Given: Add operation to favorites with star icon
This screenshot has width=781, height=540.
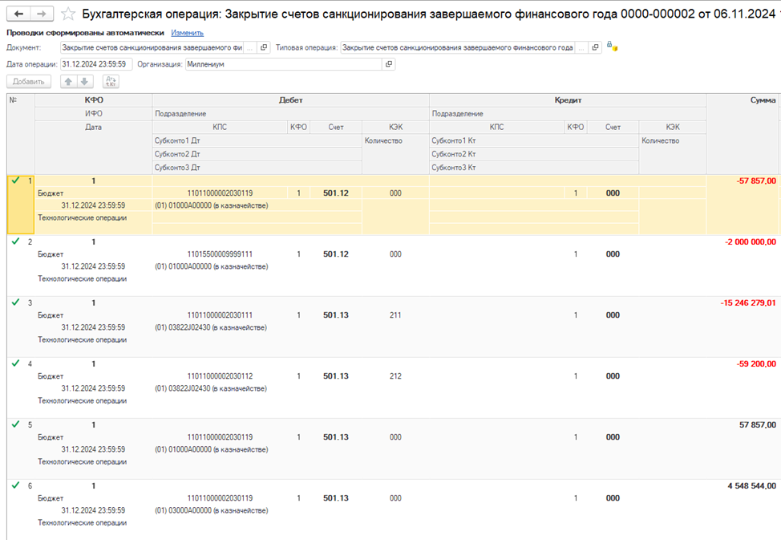Looking at the screenshot, I should [x=67, y=14].
